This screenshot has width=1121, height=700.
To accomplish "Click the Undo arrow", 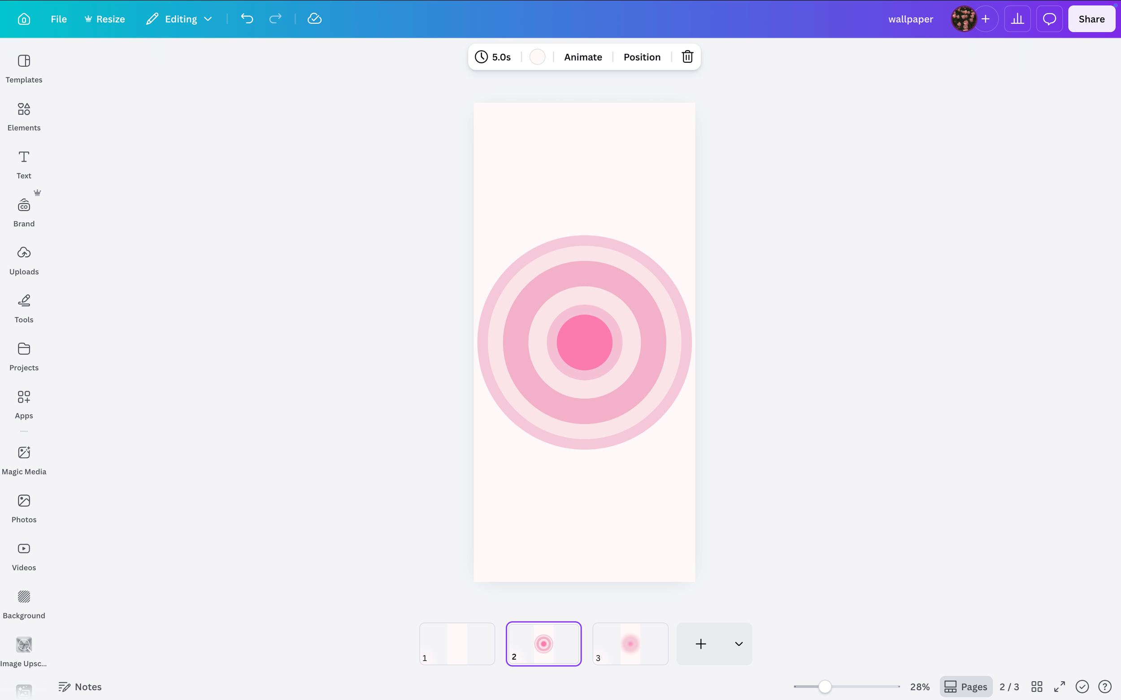I will (x=247, y=18).
